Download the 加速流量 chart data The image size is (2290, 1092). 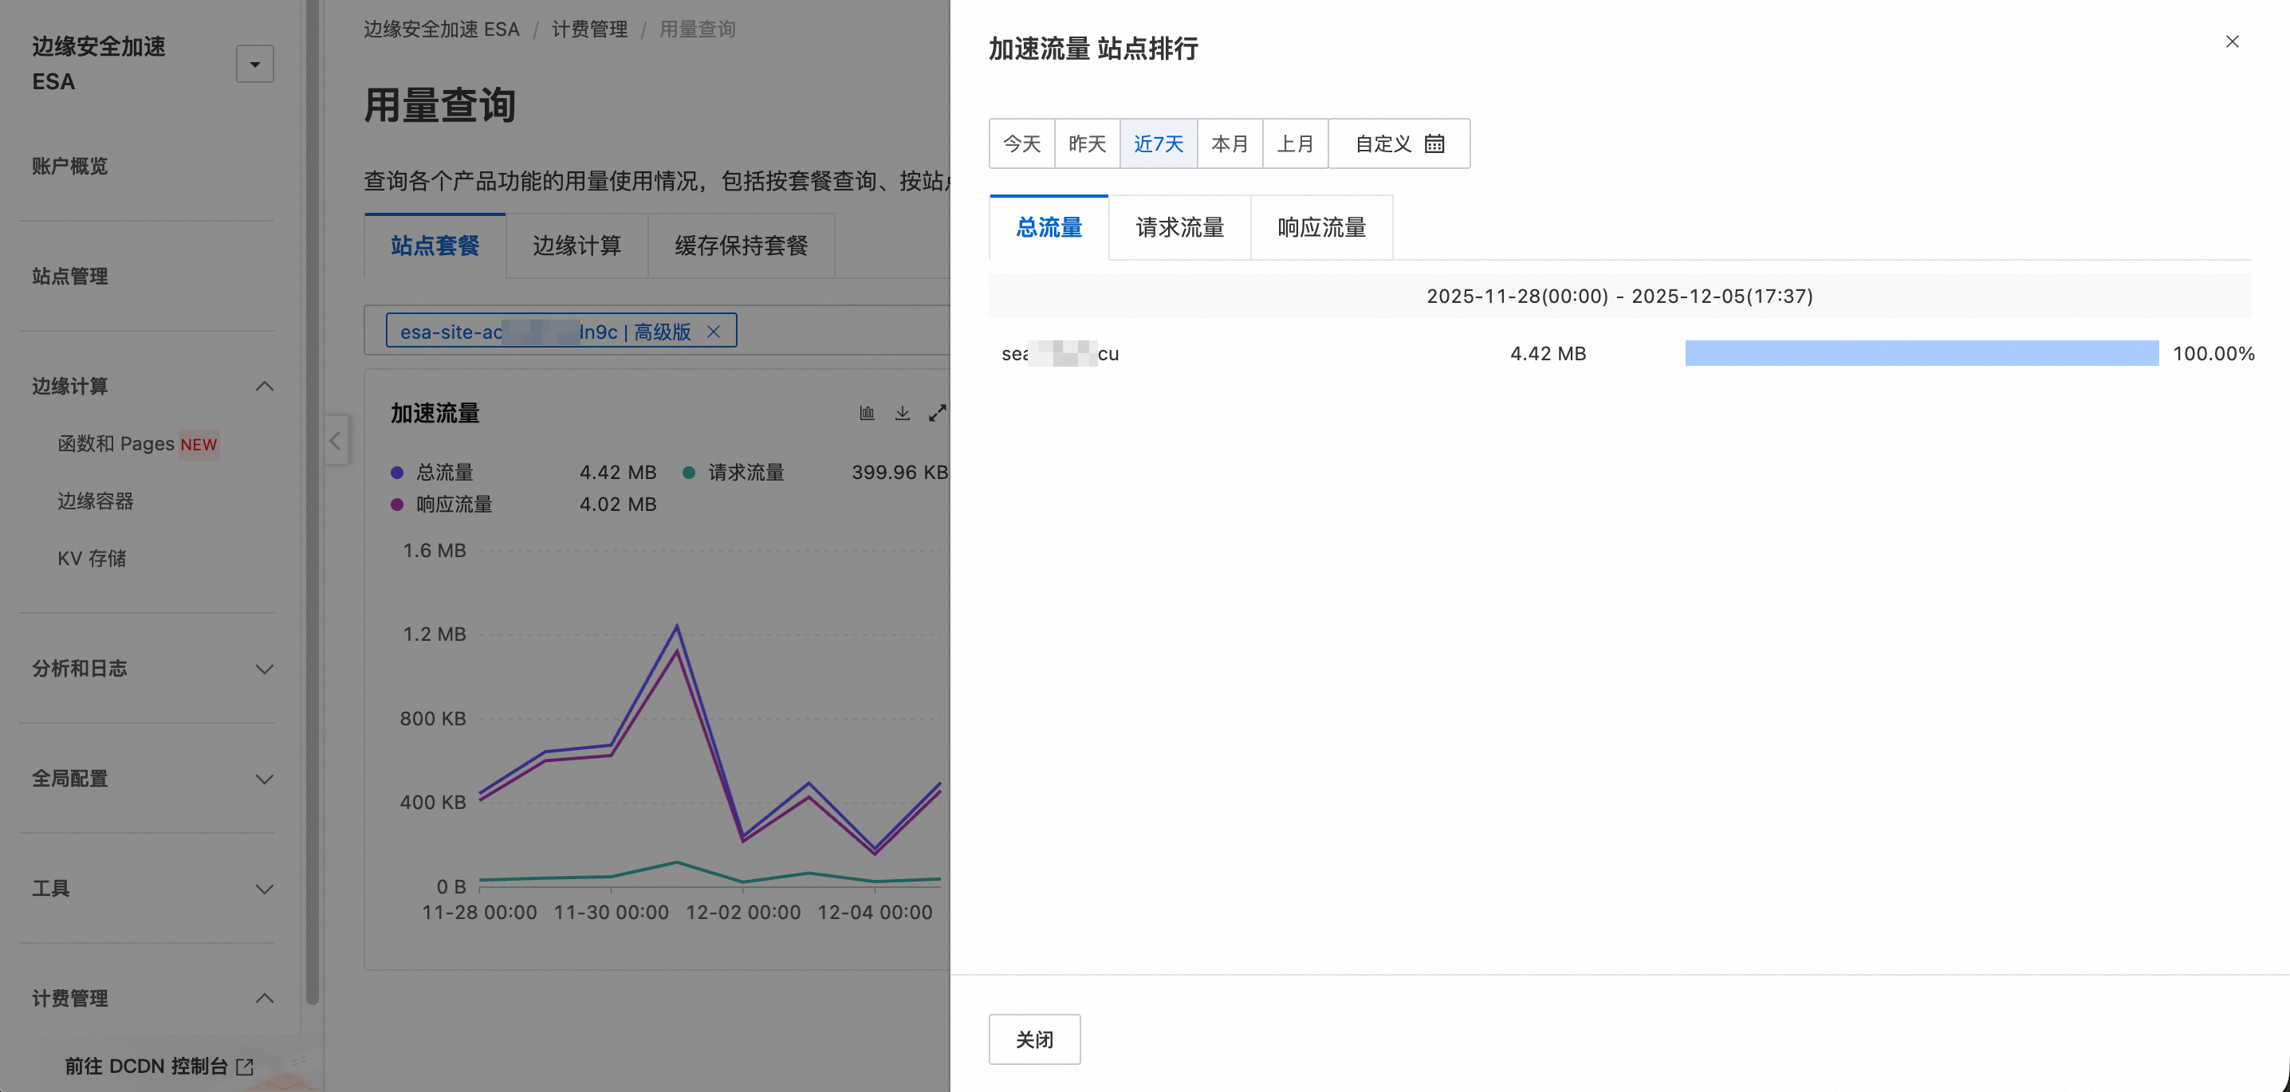[902, 413]
